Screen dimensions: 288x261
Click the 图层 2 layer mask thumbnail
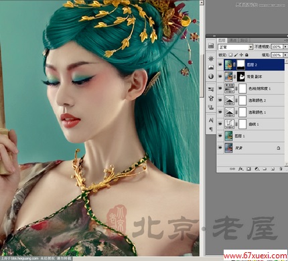241,65
